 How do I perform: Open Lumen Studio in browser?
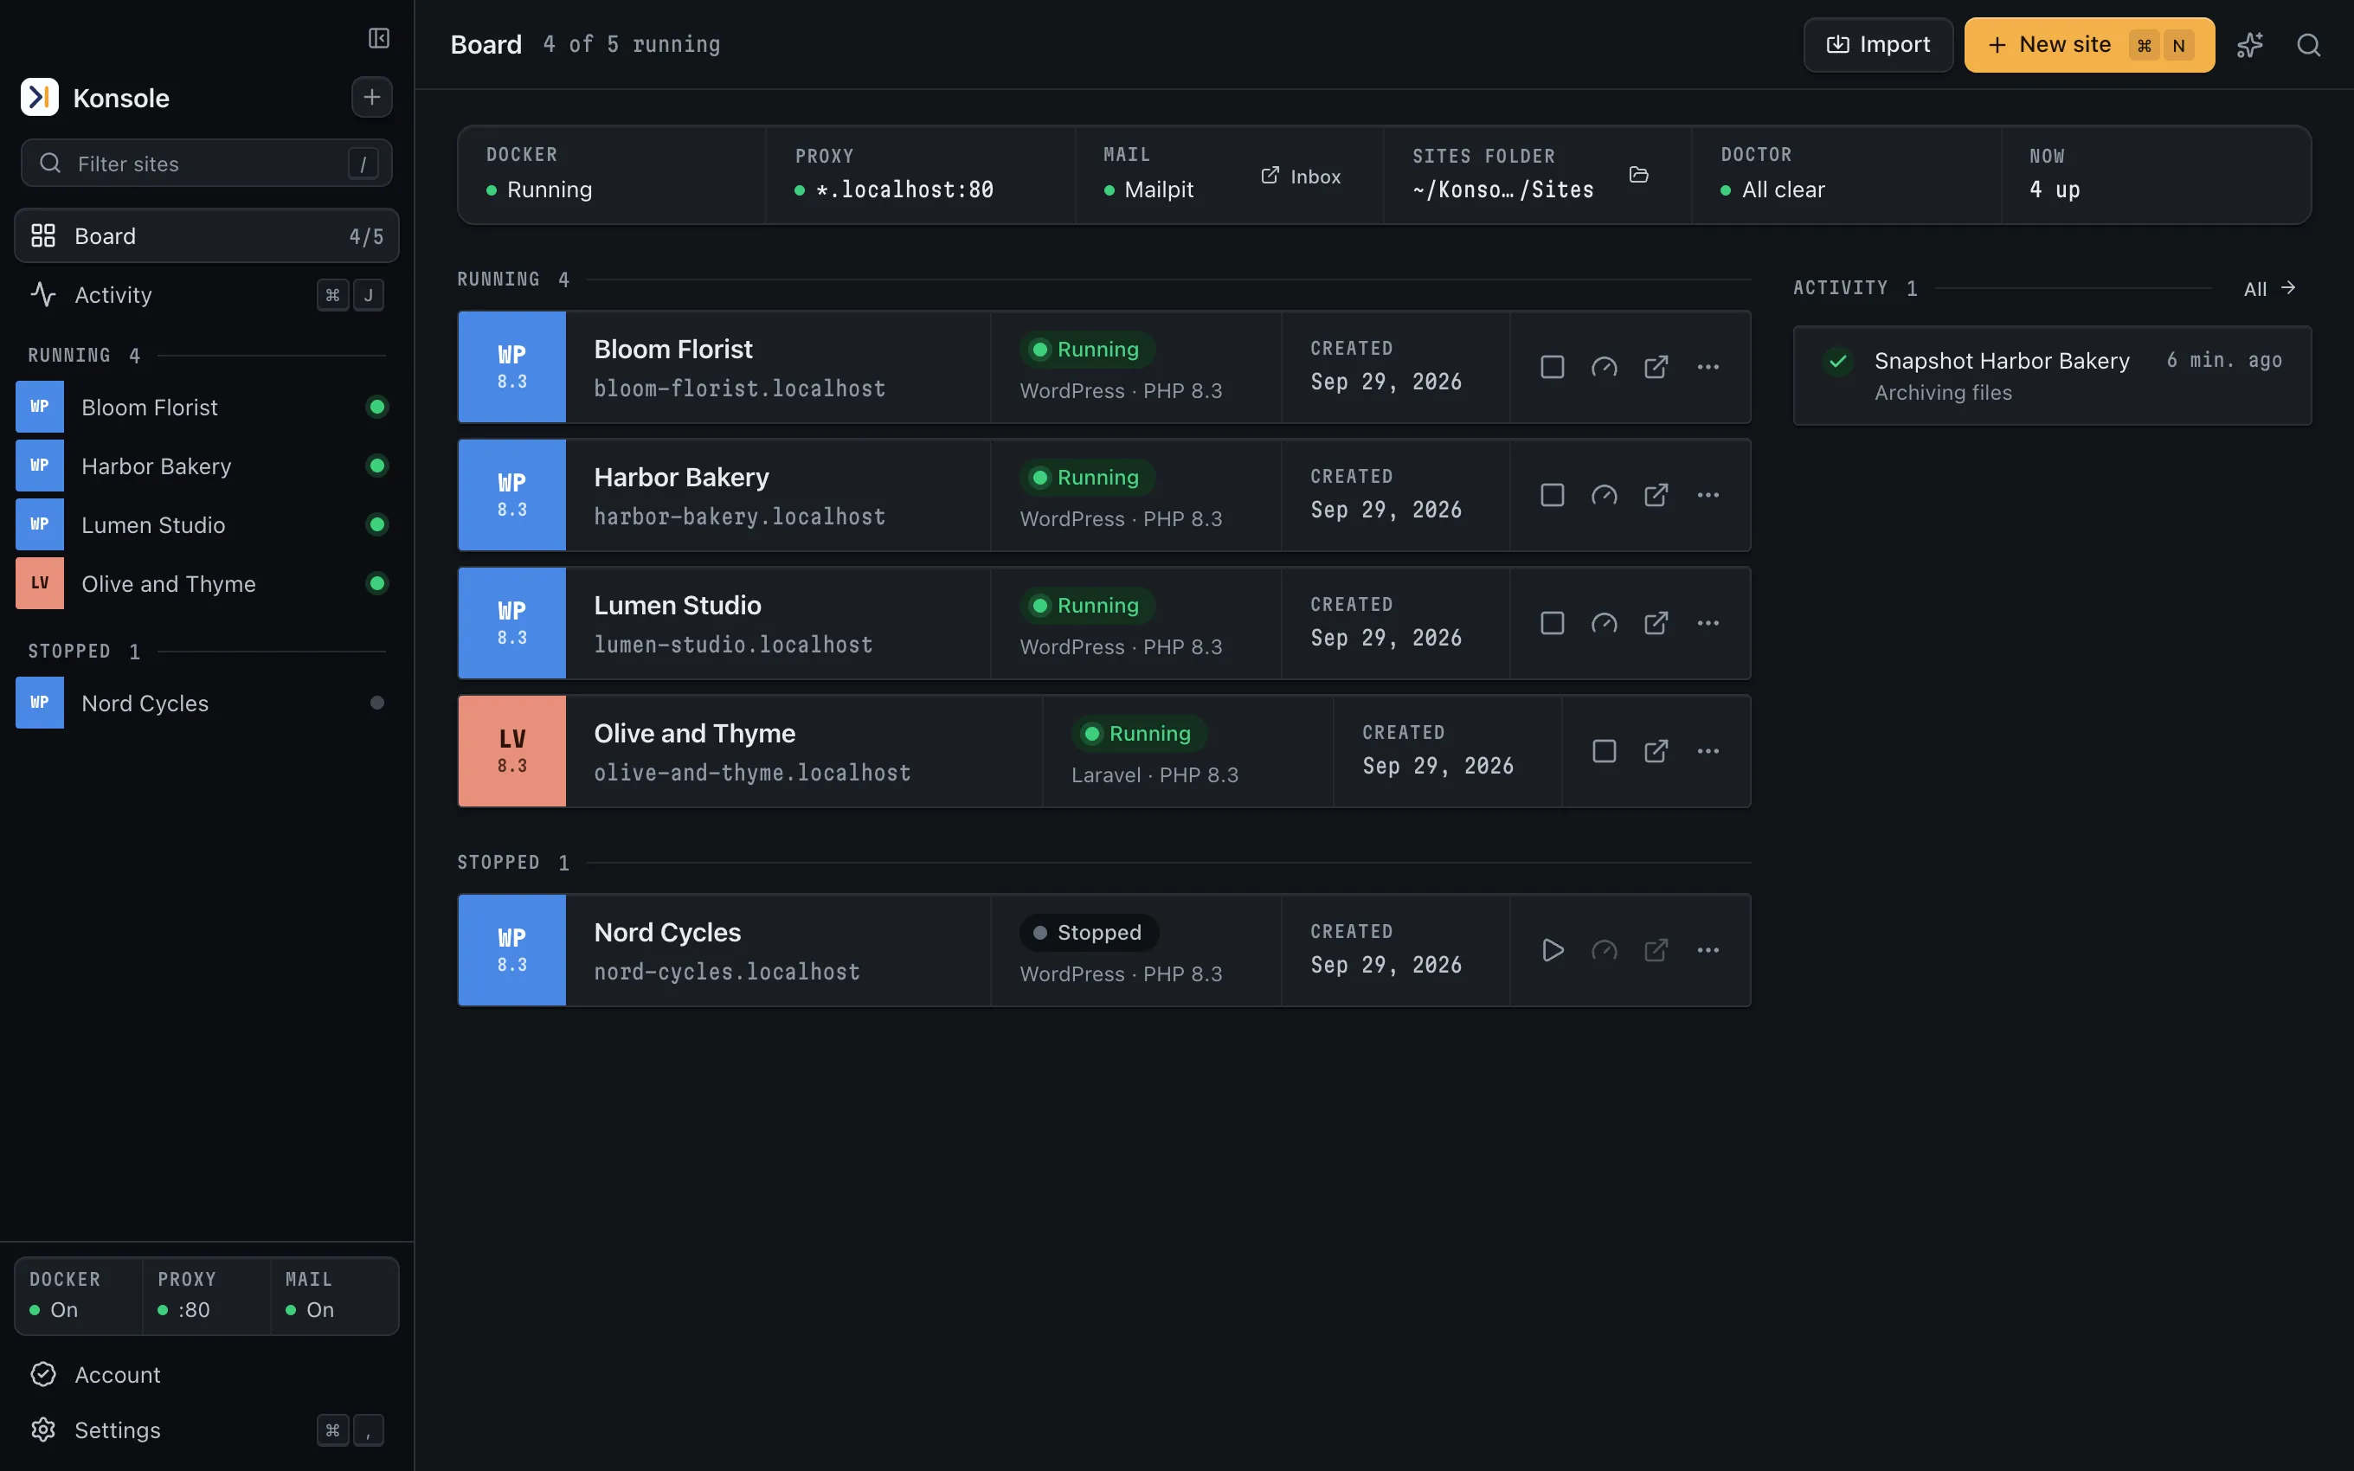(x=1656, y=624)
